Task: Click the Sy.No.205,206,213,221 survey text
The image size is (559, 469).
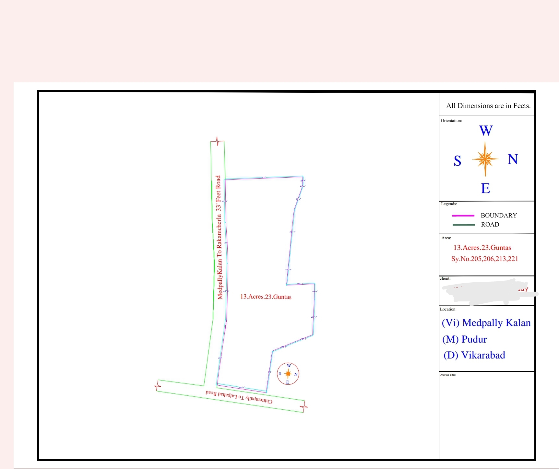Action: 484,259
